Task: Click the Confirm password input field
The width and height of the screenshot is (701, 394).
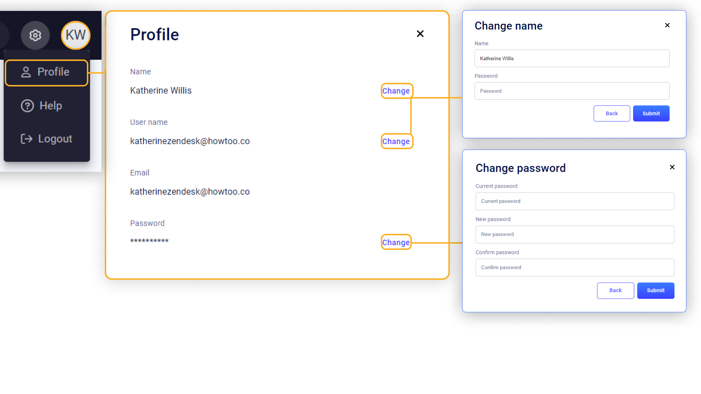Action: point(575,267)
